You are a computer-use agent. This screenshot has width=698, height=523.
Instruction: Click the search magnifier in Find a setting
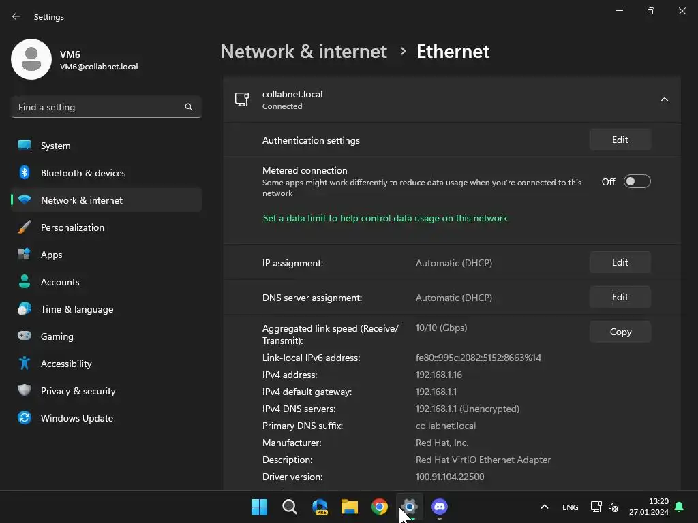189,107
